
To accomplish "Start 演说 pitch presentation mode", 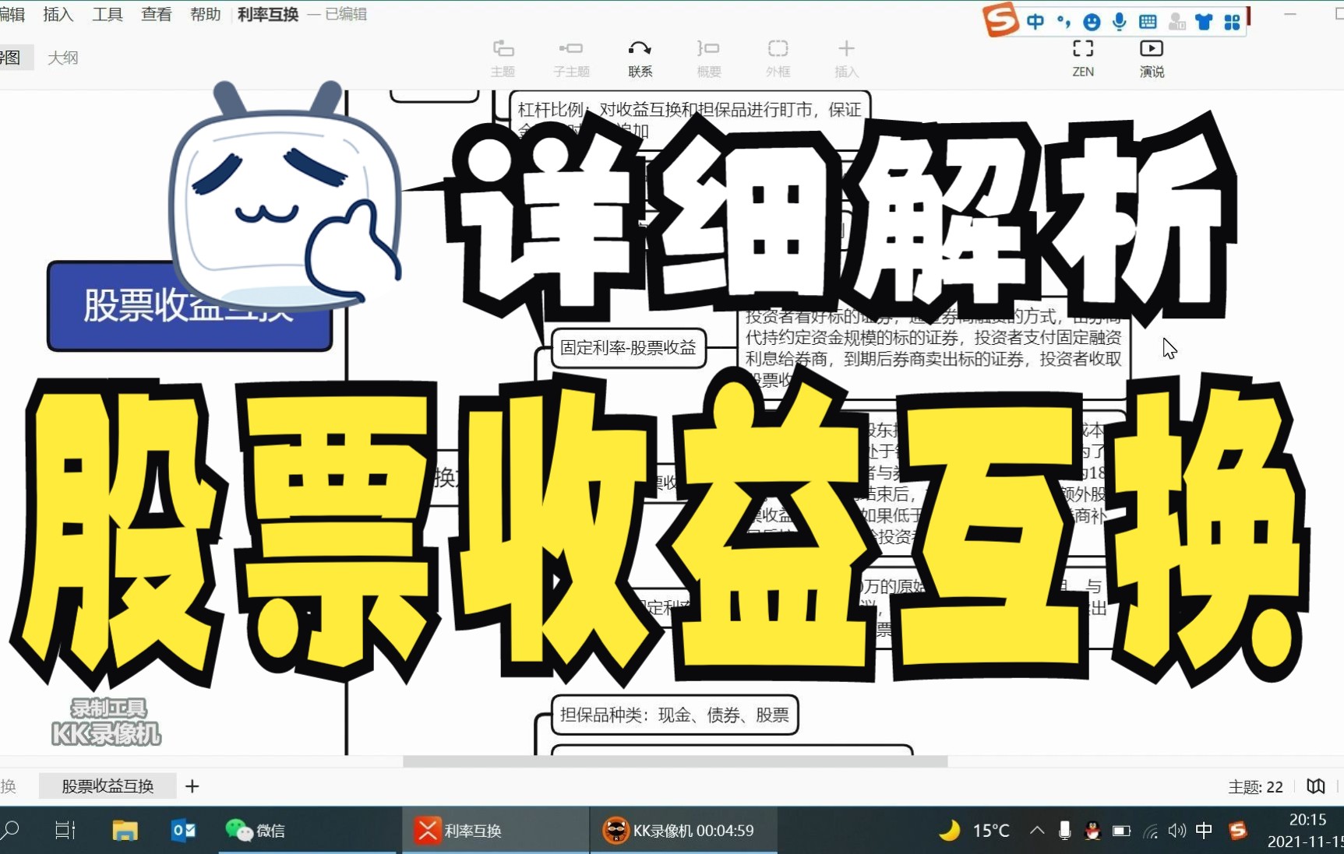I will [1152, 58].
